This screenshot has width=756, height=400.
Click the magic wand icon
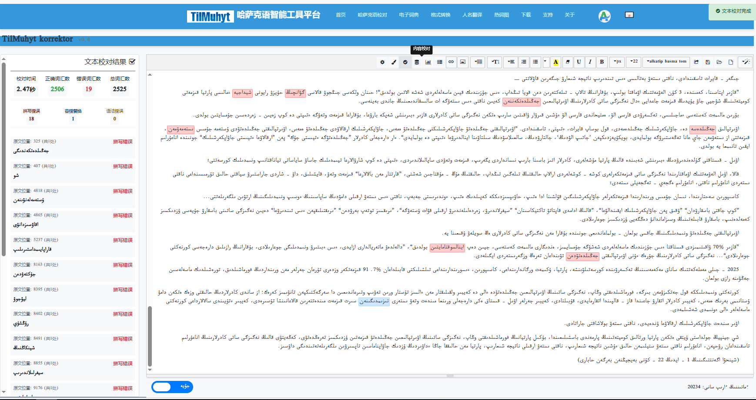[x=746, y=62]
